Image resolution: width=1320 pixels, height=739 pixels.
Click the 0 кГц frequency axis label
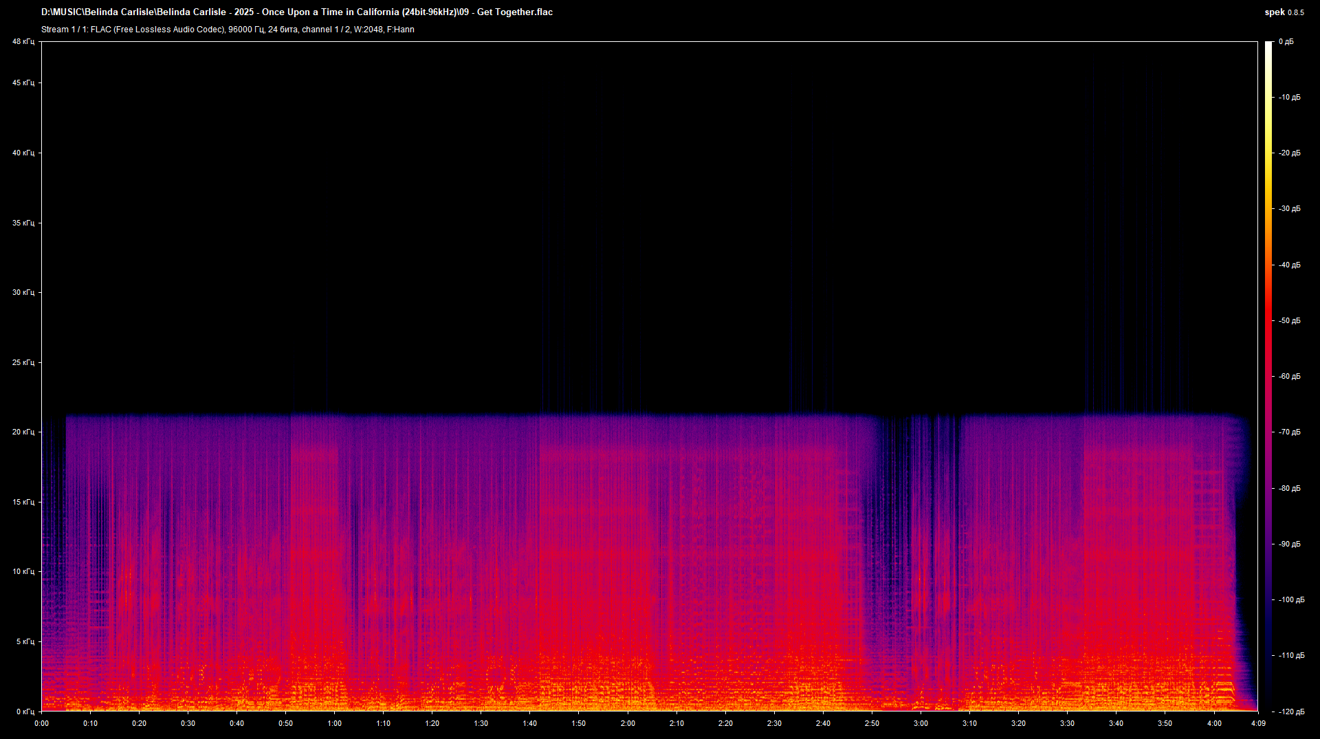tap(25, 712)
